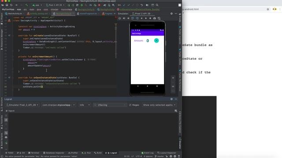Open the Run tool window tab
The height and width of the screenshot is (158, 282).
click(86, 153)
